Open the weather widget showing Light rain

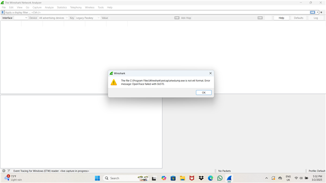point(13,178)
